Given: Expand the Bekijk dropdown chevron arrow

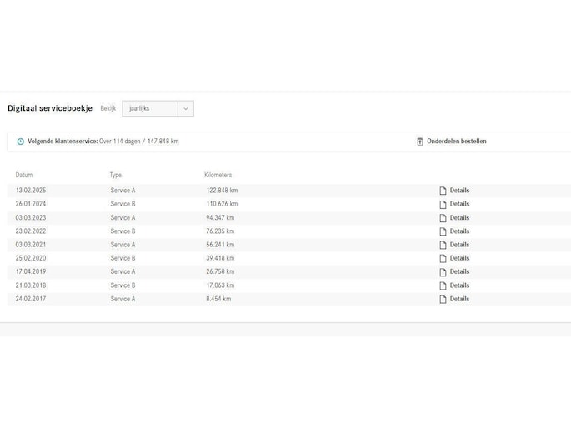Looking at the screenshot, I should tap(185, 108).
